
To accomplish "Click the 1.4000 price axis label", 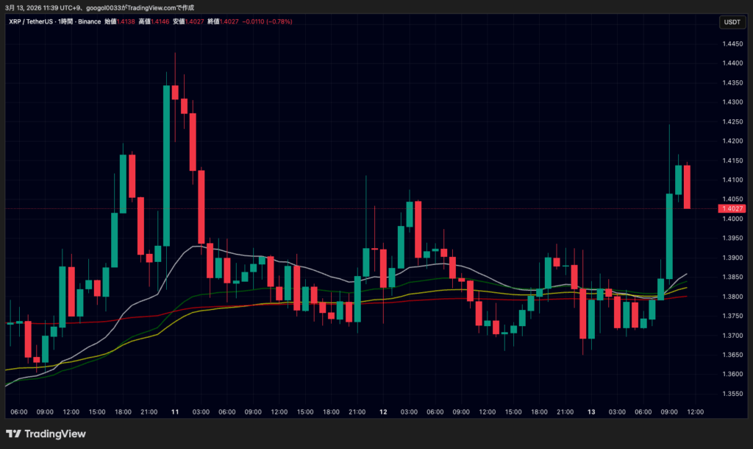I will click(x=731, y=219).
